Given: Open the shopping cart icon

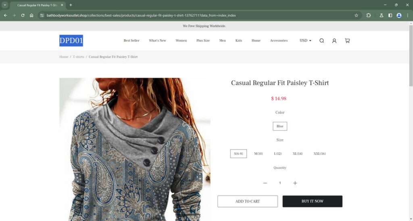Looking at the screenshot, I should 347,41.
